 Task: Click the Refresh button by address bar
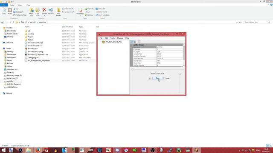pos(240,22)
